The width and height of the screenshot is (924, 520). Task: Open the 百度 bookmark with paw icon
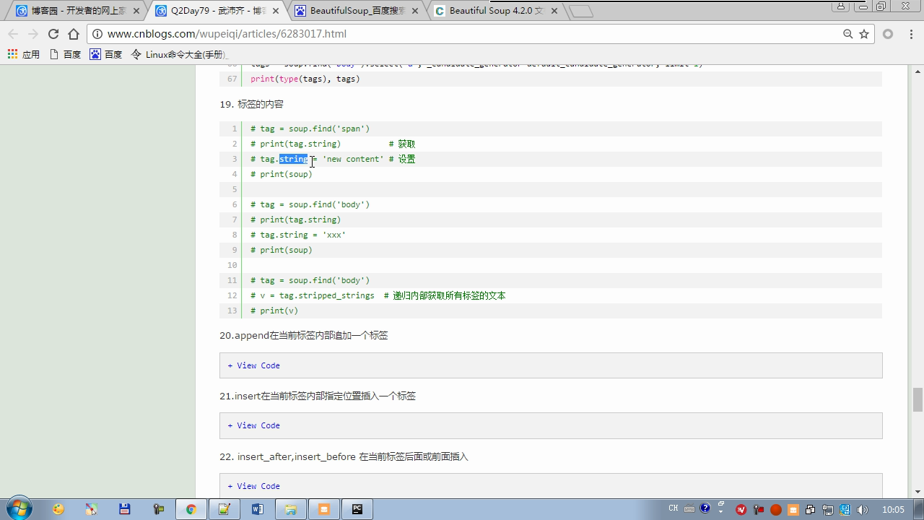[105, 54]
